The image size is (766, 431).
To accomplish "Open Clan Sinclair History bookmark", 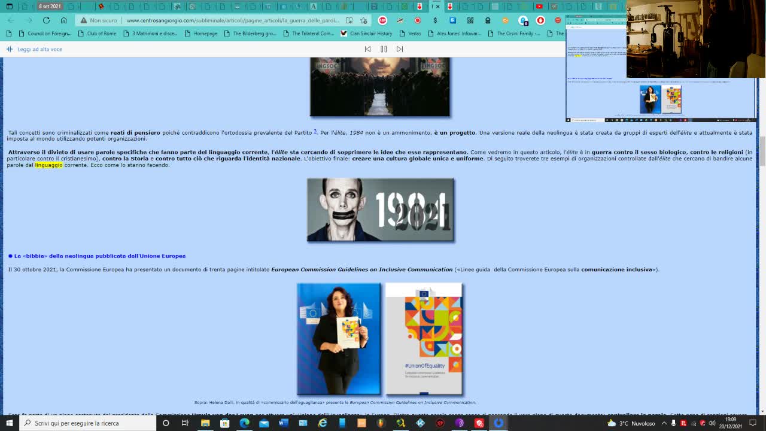I will (366, 34).
